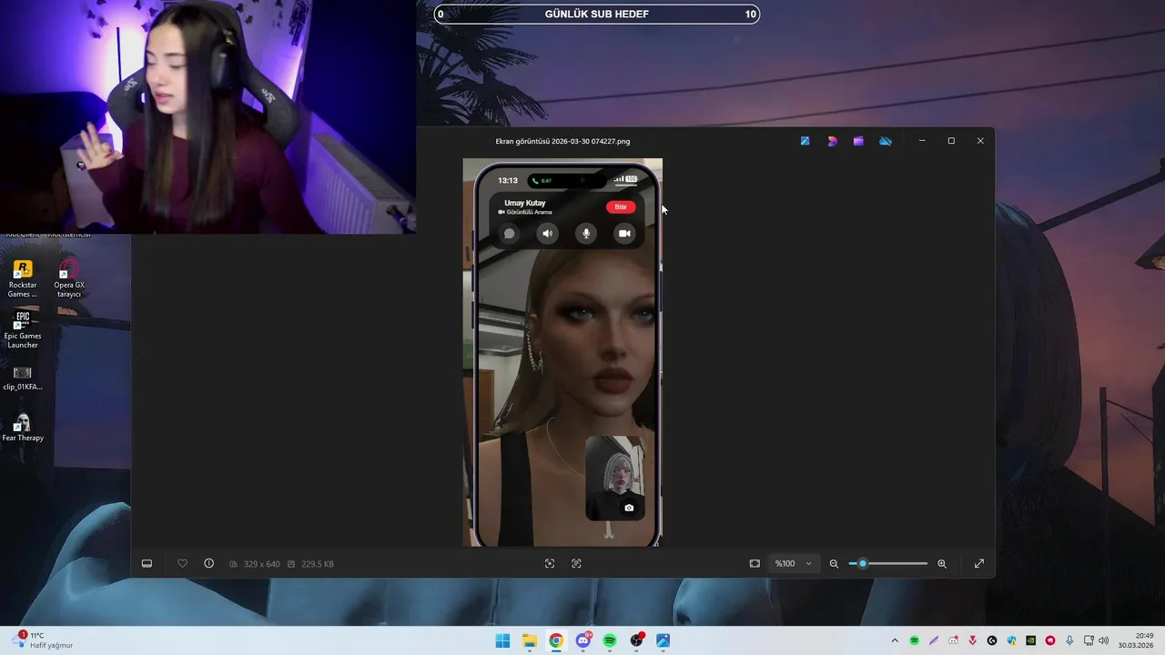Switch to Chrome in the taskbar
1165x655 pixels.
556,640
